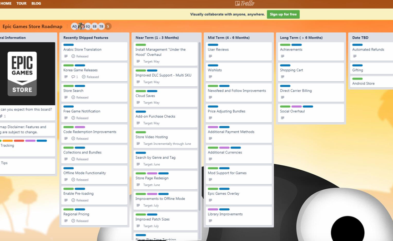Open the Additional Currencies card
Viewport: 393px width, 241px height.
click(239, 154)
